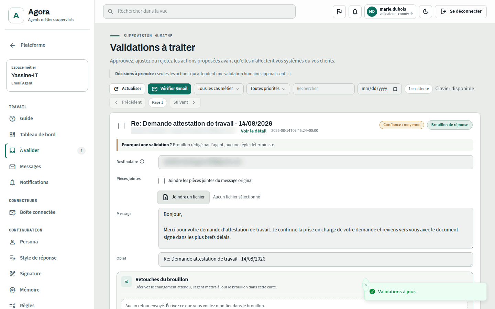Click the Agora logo icon
The height and width of the screenshot is (309, 495).
coord(16,15)
